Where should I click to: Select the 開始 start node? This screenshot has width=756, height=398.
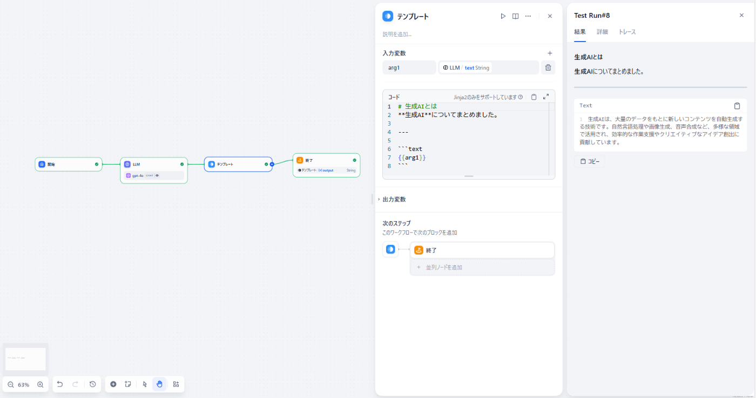pyautogui.click(x=69, y=164)
